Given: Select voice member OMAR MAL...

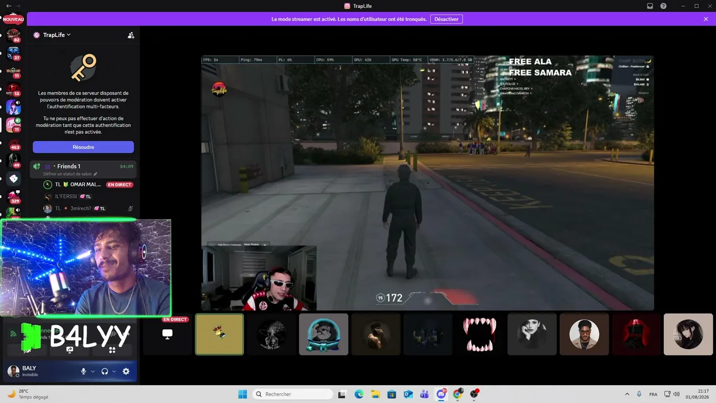Looking at the screenshot, I should pos(88,184).
